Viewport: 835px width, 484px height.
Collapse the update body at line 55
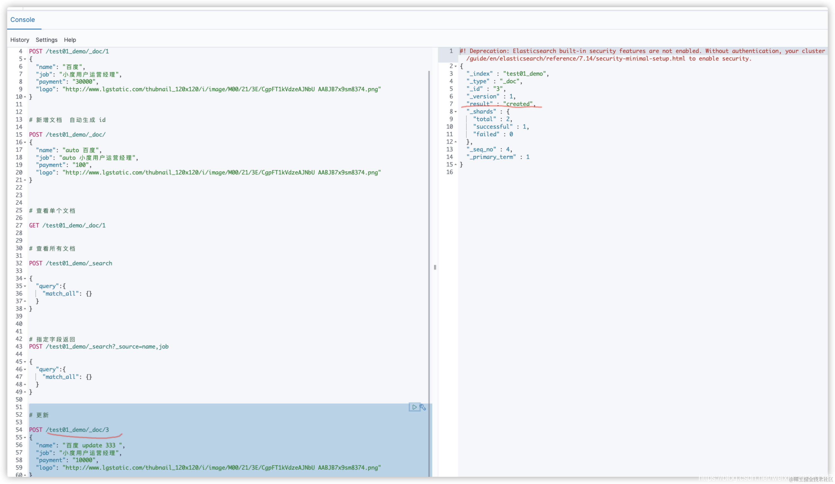click(25, 438)
